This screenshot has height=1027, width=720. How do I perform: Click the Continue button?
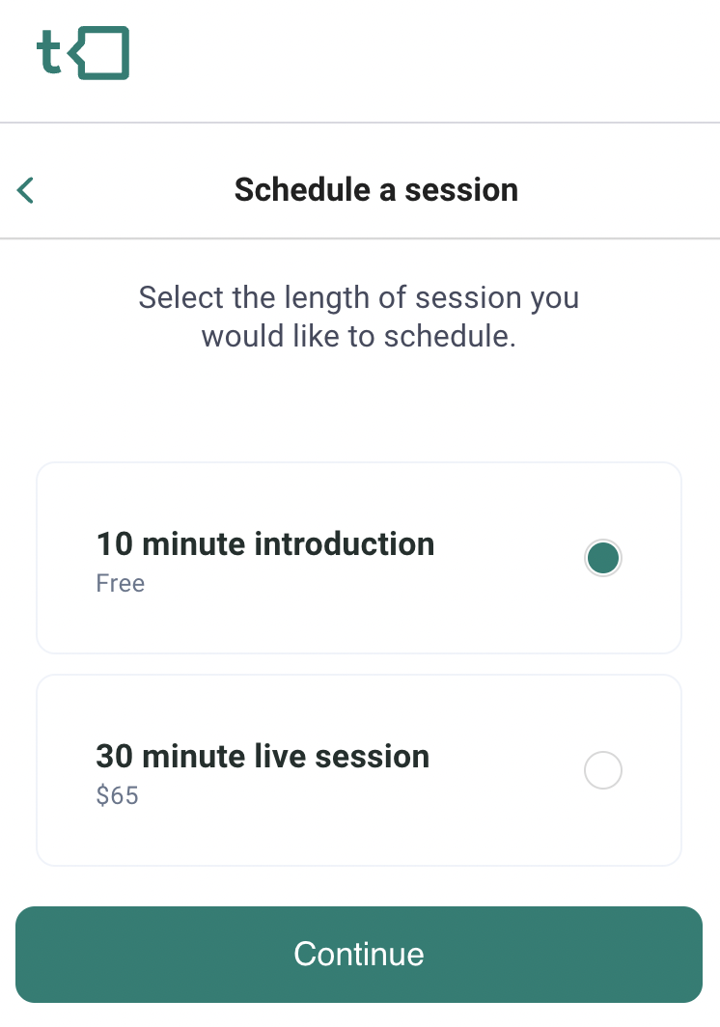click(359, 955)
